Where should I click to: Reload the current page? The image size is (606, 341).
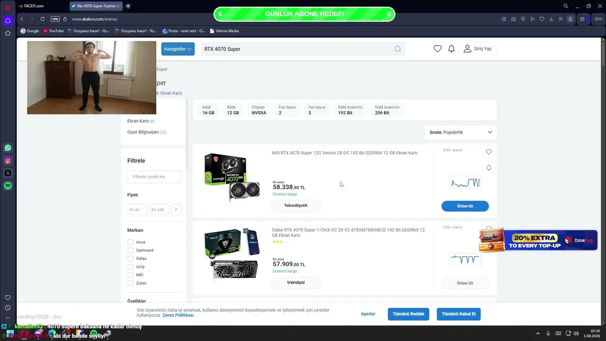43,19
